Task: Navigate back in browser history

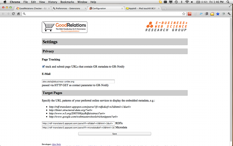Action: (x=3, y=14)
